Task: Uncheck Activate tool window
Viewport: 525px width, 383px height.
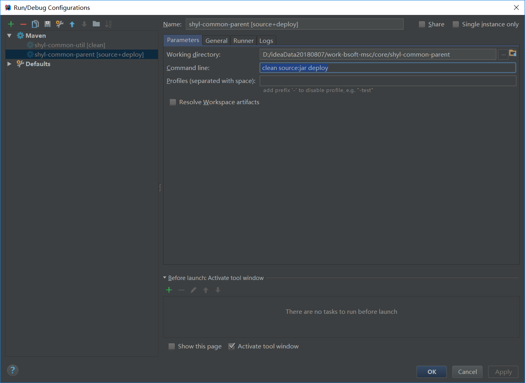Action: tap(231, 346)
